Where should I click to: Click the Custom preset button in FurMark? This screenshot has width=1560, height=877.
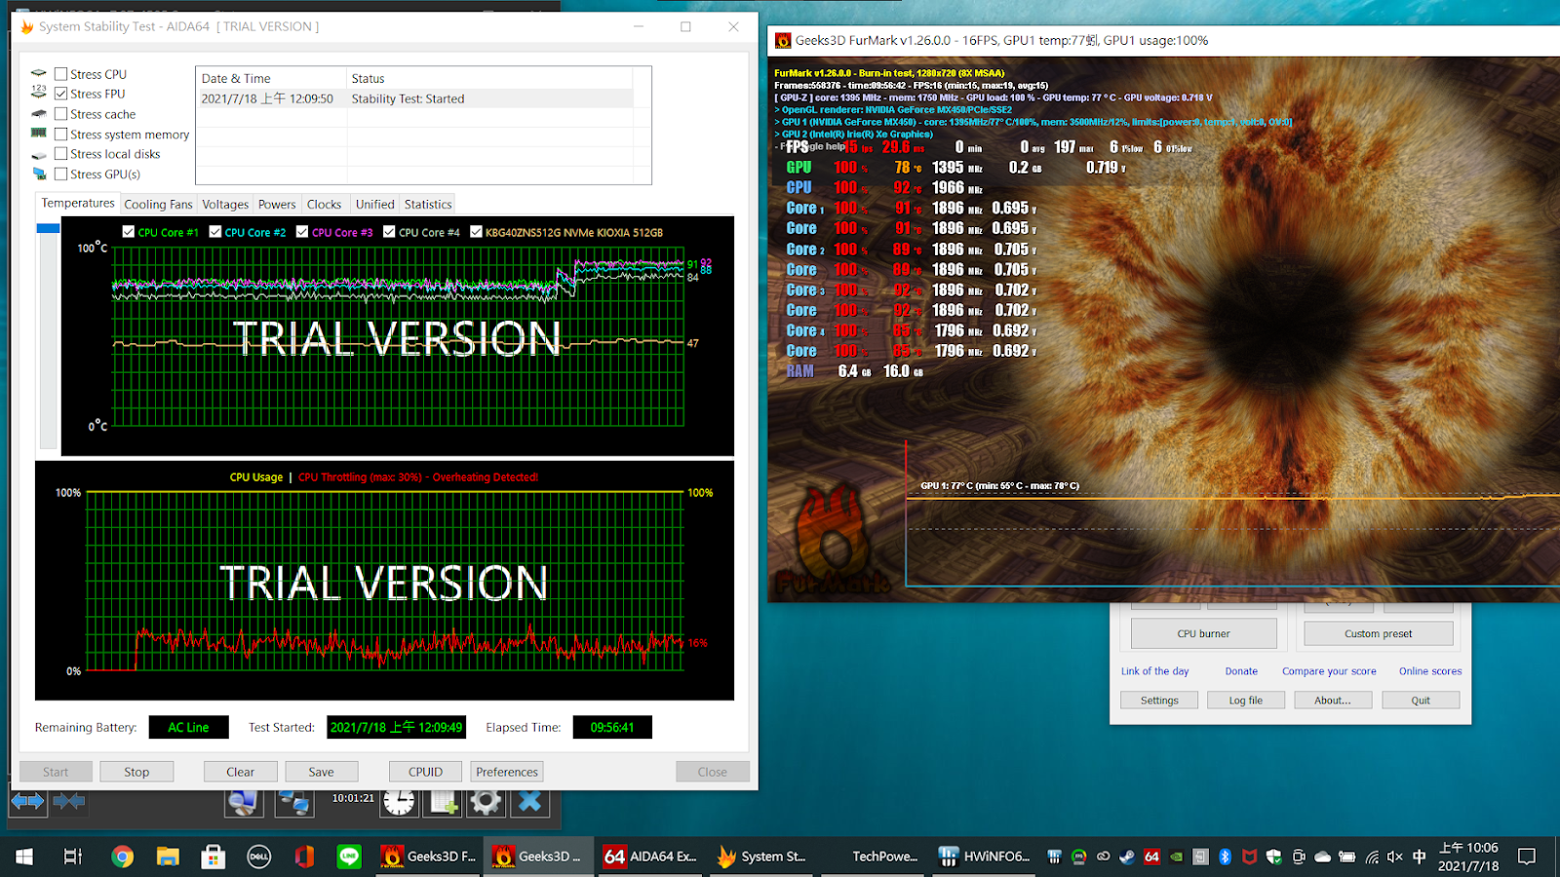pos(1378,633)
